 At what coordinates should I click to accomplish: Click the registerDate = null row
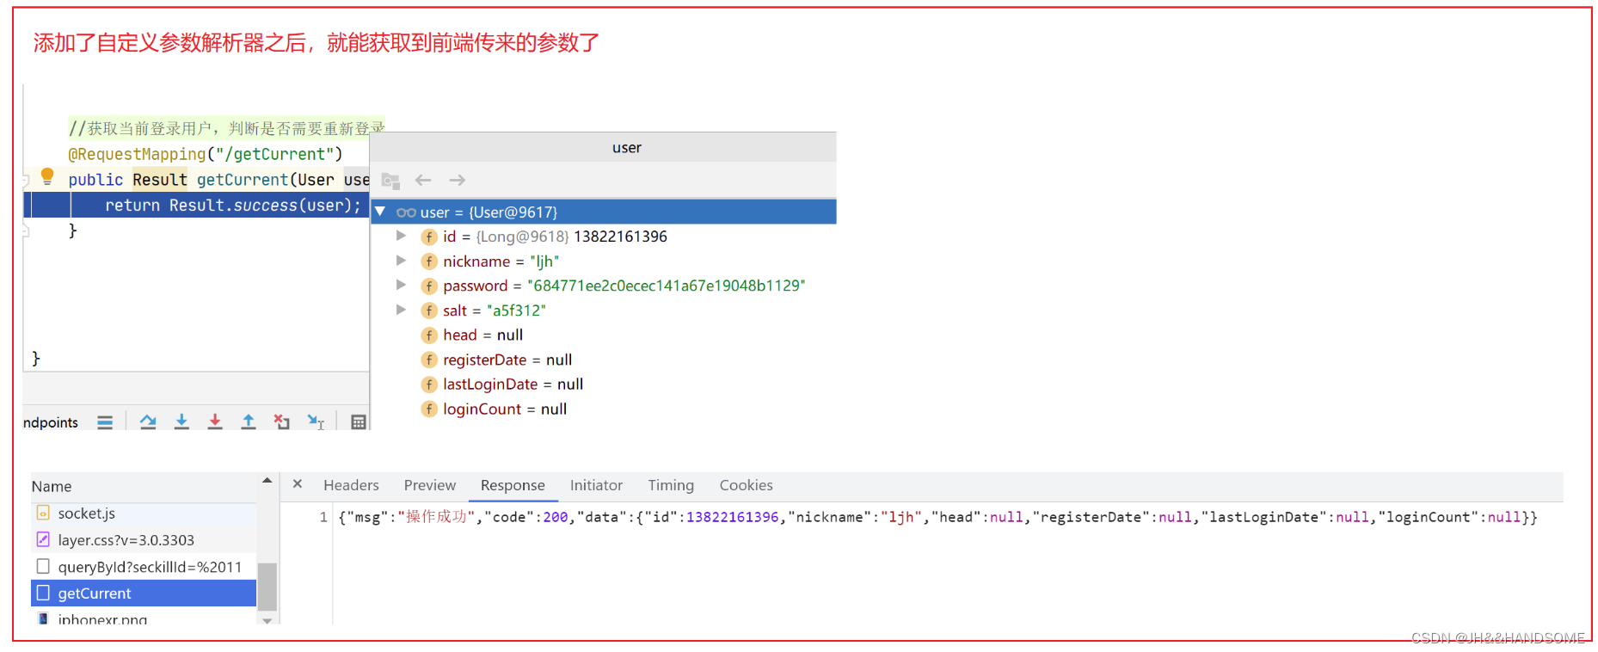pyautogui.click(x=603, y=360)
